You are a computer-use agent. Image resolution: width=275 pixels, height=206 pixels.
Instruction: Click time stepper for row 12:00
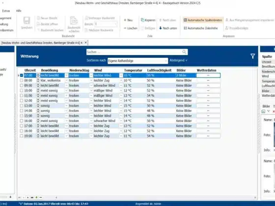click(38, 101)
